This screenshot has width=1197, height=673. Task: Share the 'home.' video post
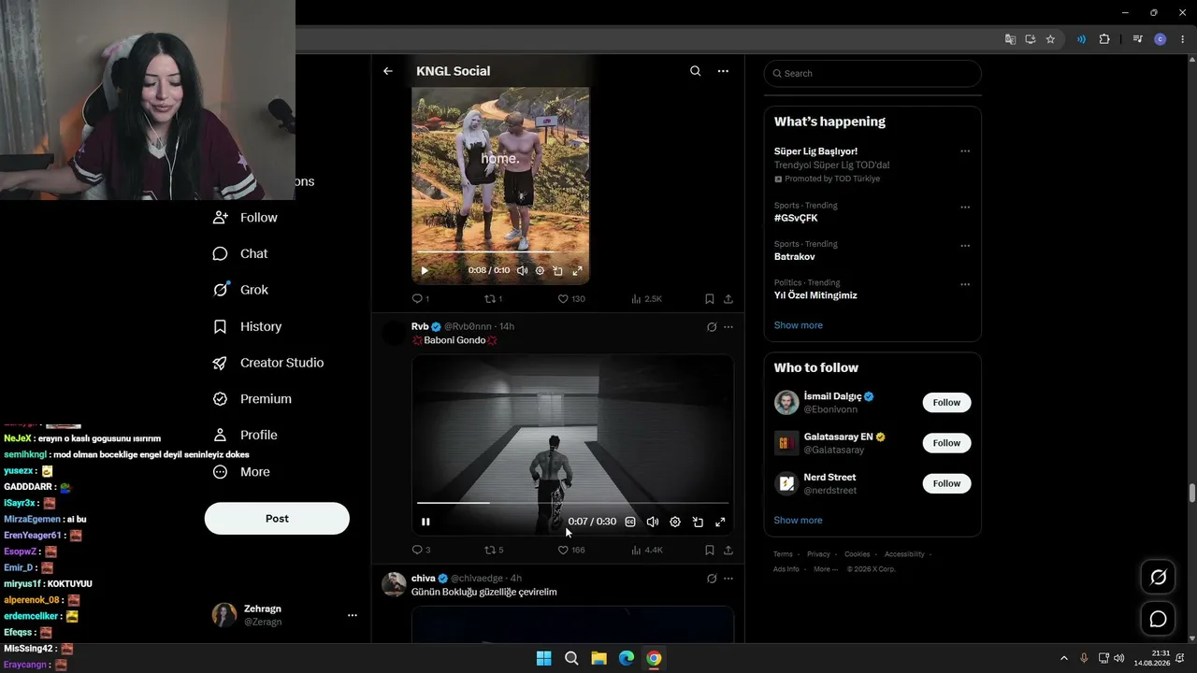728,299
